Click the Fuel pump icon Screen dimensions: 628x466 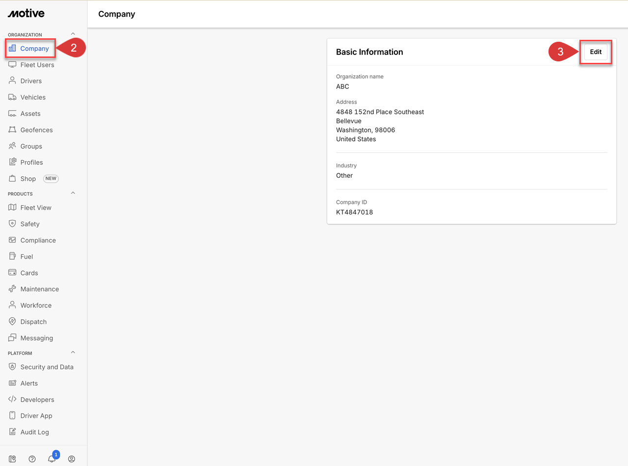coord(11,256)
